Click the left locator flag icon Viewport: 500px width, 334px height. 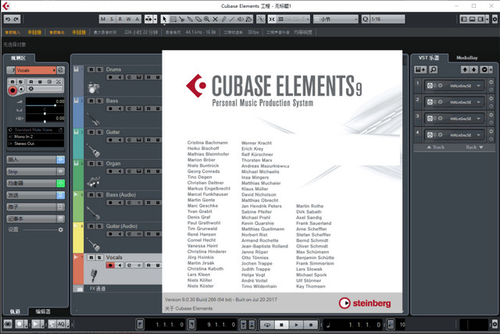(x=141, y=325)
